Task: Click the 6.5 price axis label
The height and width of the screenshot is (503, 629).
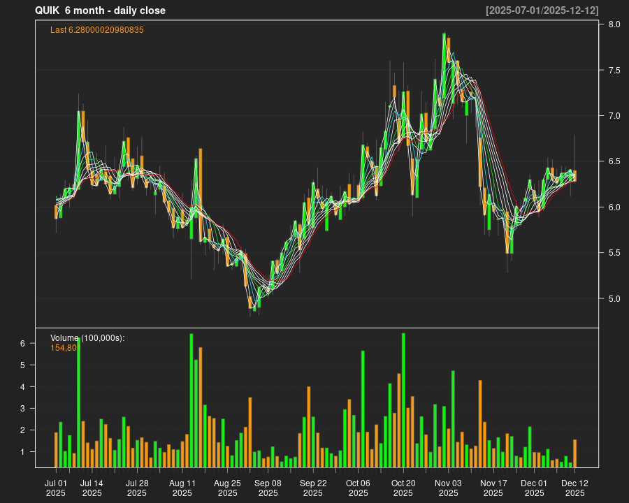Action: click(614, 161)
